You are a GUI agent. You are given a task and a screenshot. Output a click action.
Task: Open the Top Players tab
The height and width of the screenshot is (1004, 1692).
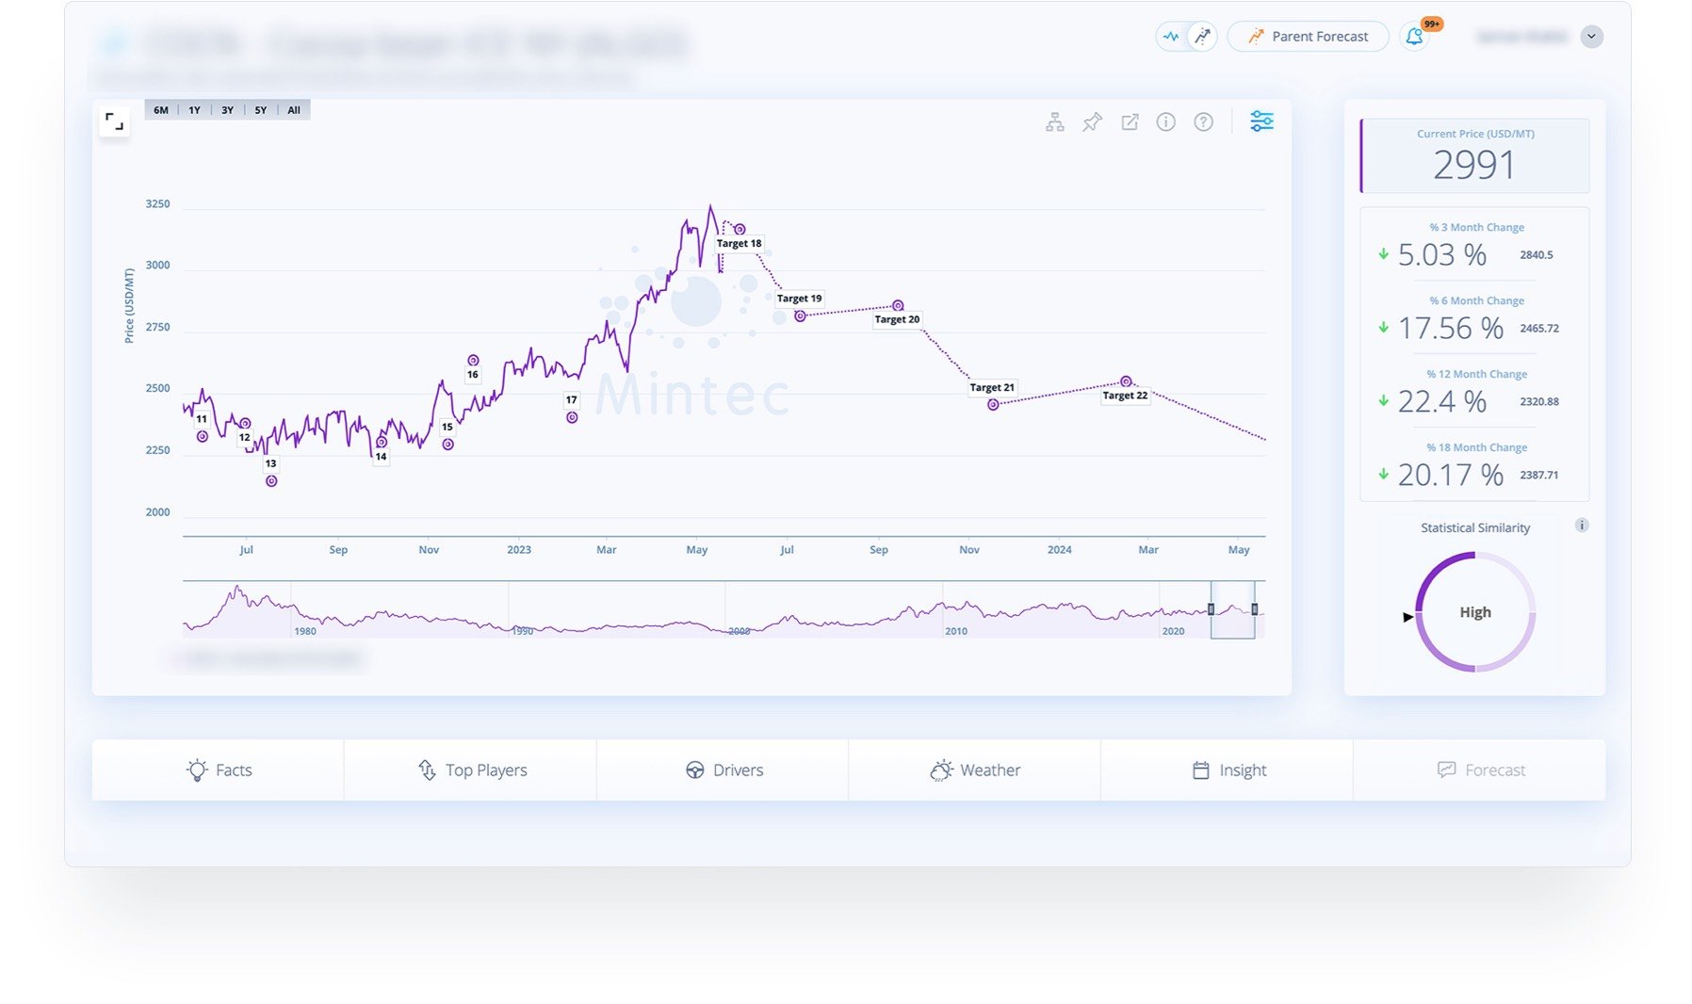(x=471, y=769)
